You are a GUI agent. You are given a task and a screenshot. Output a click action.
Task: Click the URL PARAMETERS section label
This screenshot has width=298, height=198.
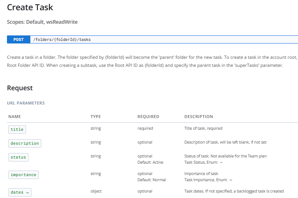click(x=26, y=103)
